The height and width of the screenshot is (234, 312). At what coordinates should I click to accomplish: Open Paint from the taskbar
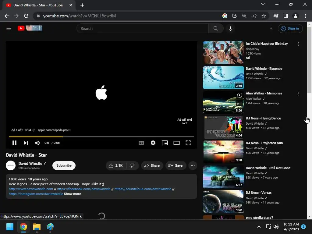pyautogui.click(x=50, y=227)
